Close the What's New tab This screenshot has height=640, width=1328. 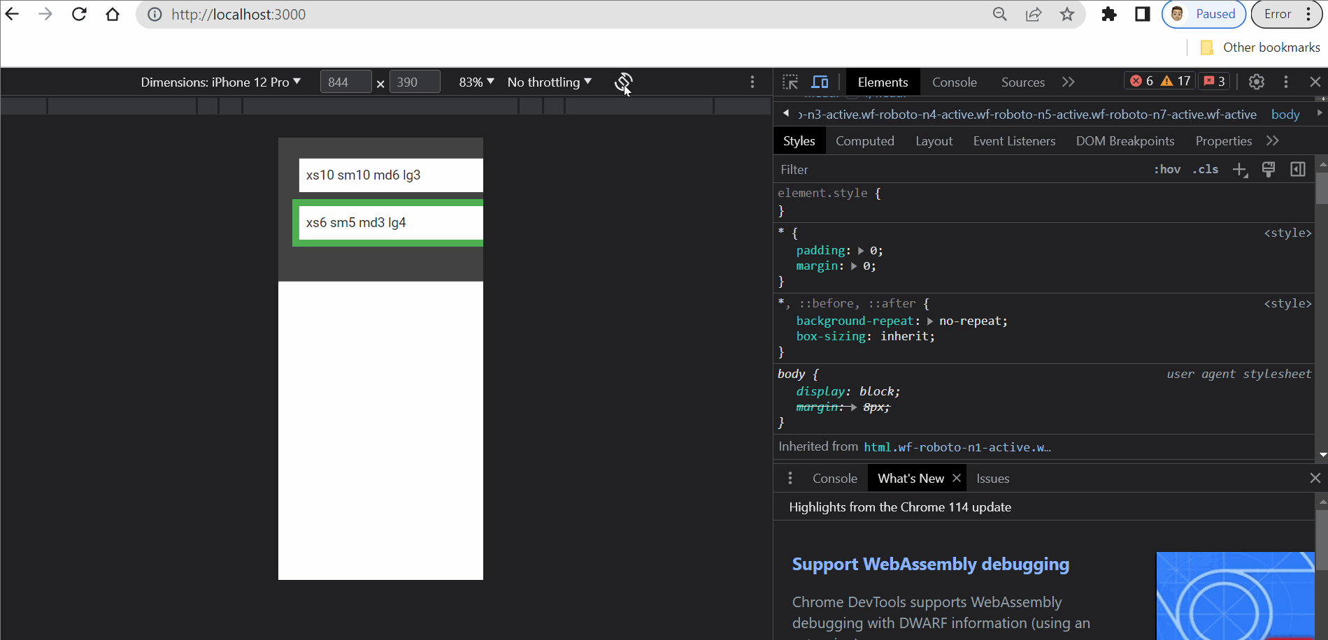pos(957,478)
